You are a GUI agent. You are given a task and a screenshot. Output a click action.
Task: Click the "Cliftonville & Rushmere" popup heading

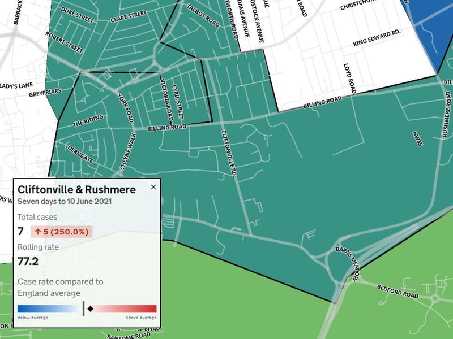[76, 189]
